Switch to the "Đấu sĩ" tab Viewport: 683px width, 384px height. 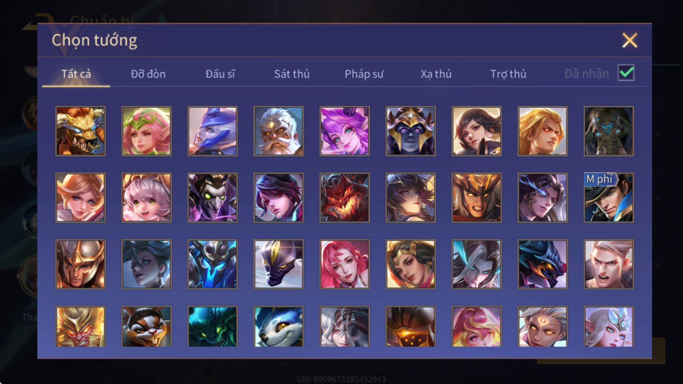click(220, 74)
